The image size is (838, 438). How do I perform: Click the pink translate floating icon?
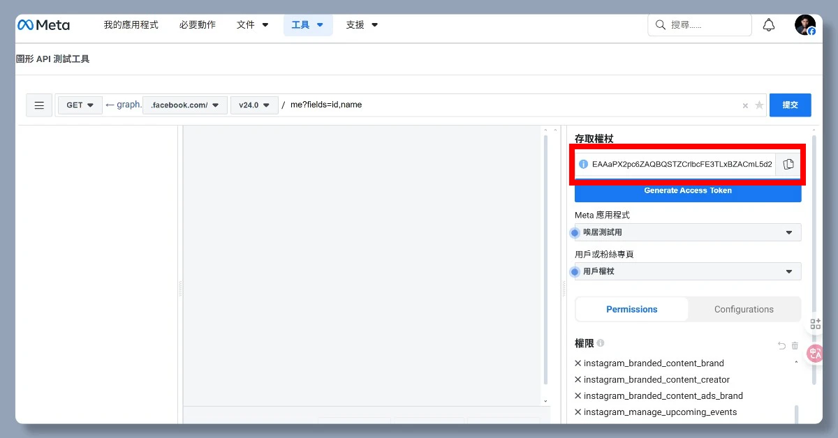815,353
